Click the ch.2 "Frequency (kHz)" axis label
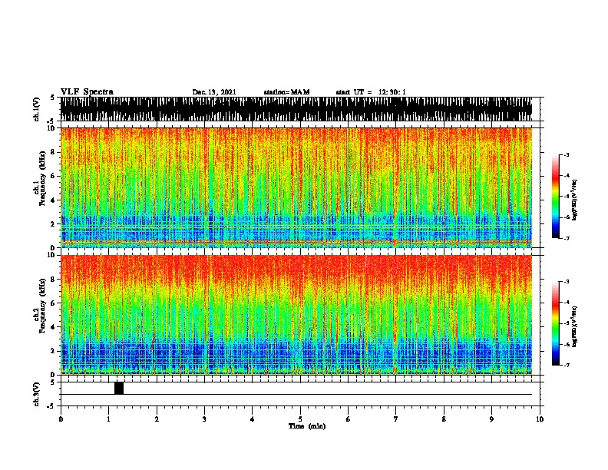The height and width of the screenshot is (470, 608). point(42,306)
